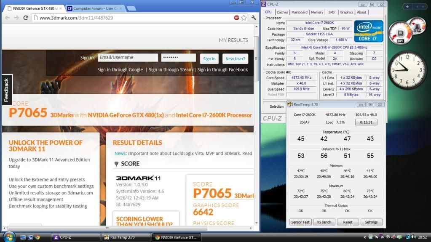
Task: Click the Sign in button
Action: tap(209, 59)
